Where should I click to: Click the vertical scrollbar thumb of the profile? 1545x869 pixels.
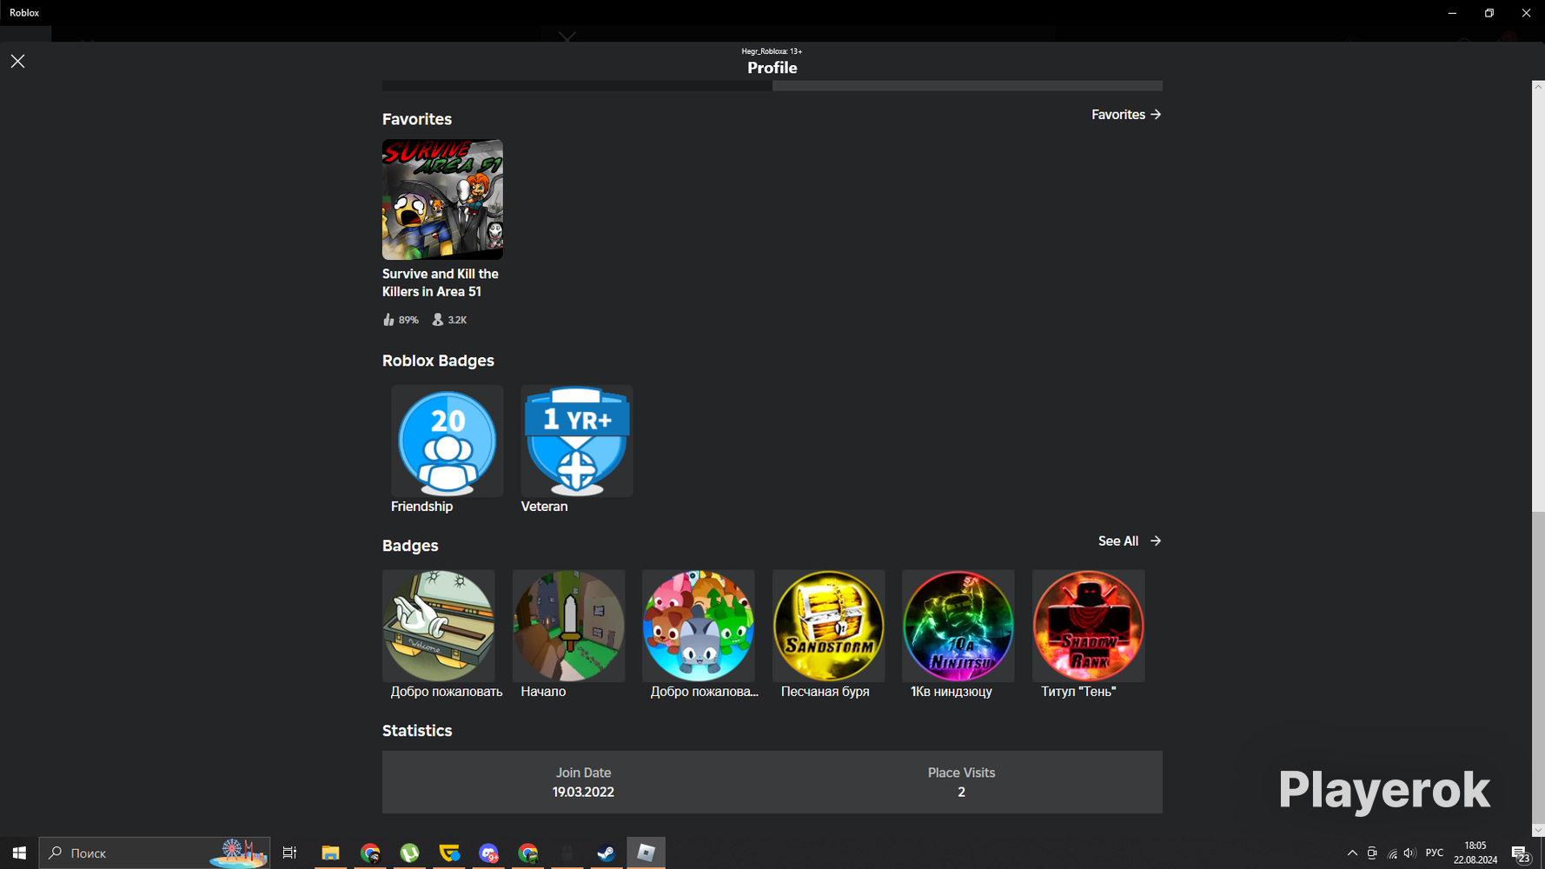[1538, 669]
